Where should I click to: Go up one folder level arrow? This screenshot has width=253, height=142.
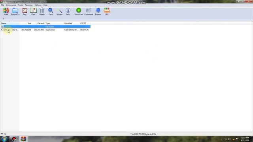coord(4,19)
